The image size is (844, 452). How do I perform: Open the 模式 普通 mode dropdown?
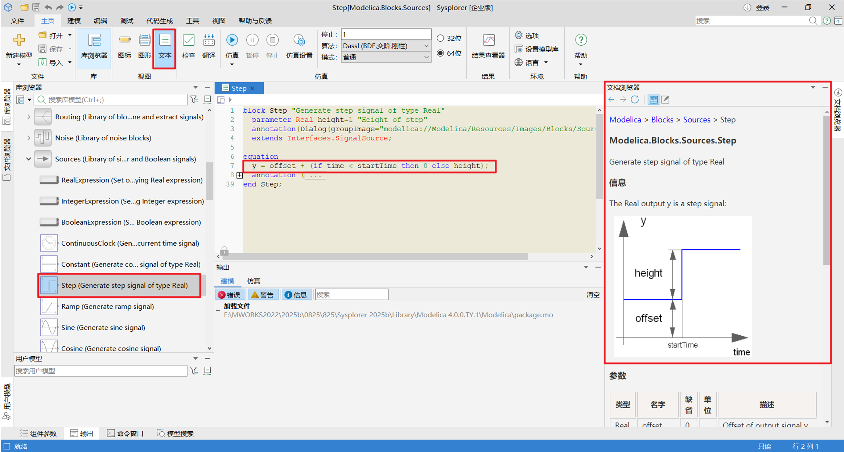click(426, 57)
